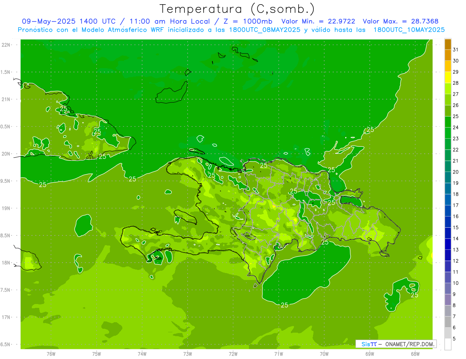Click the "75W" longitude axis label
The width and height of the screenshot is (466, 359).
pos(97,354)
